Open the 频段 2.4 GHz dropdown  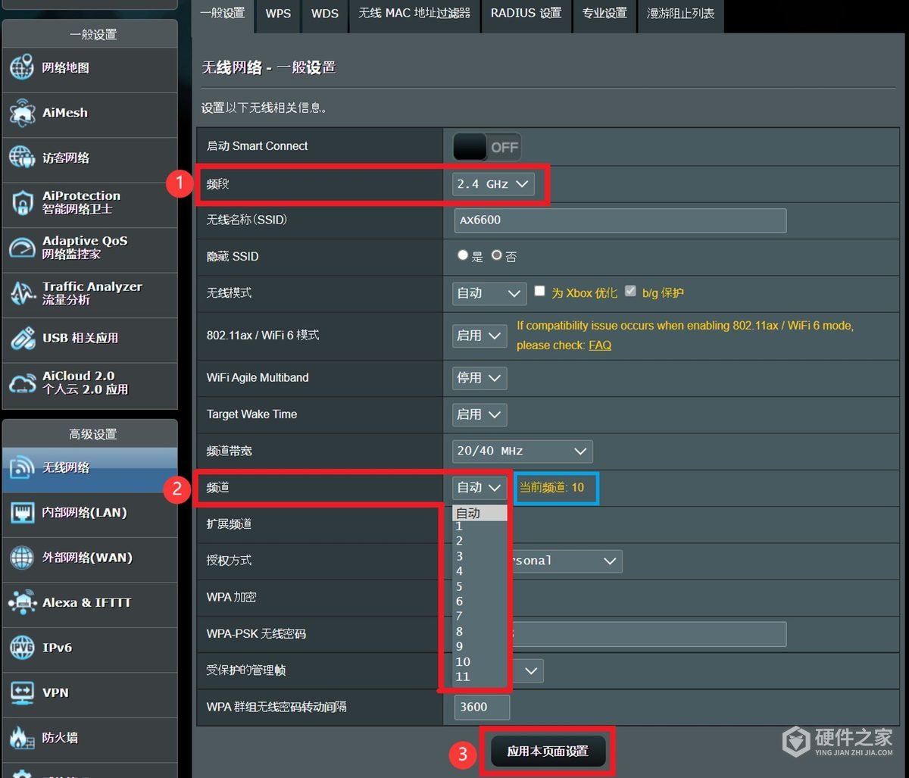(x=493, y=184)
